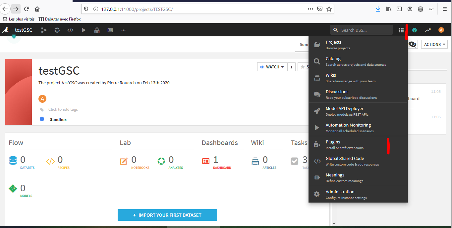Bookmark page with Firefox star icon
Screen dimensions: 452x228
[x=329, y=9]
